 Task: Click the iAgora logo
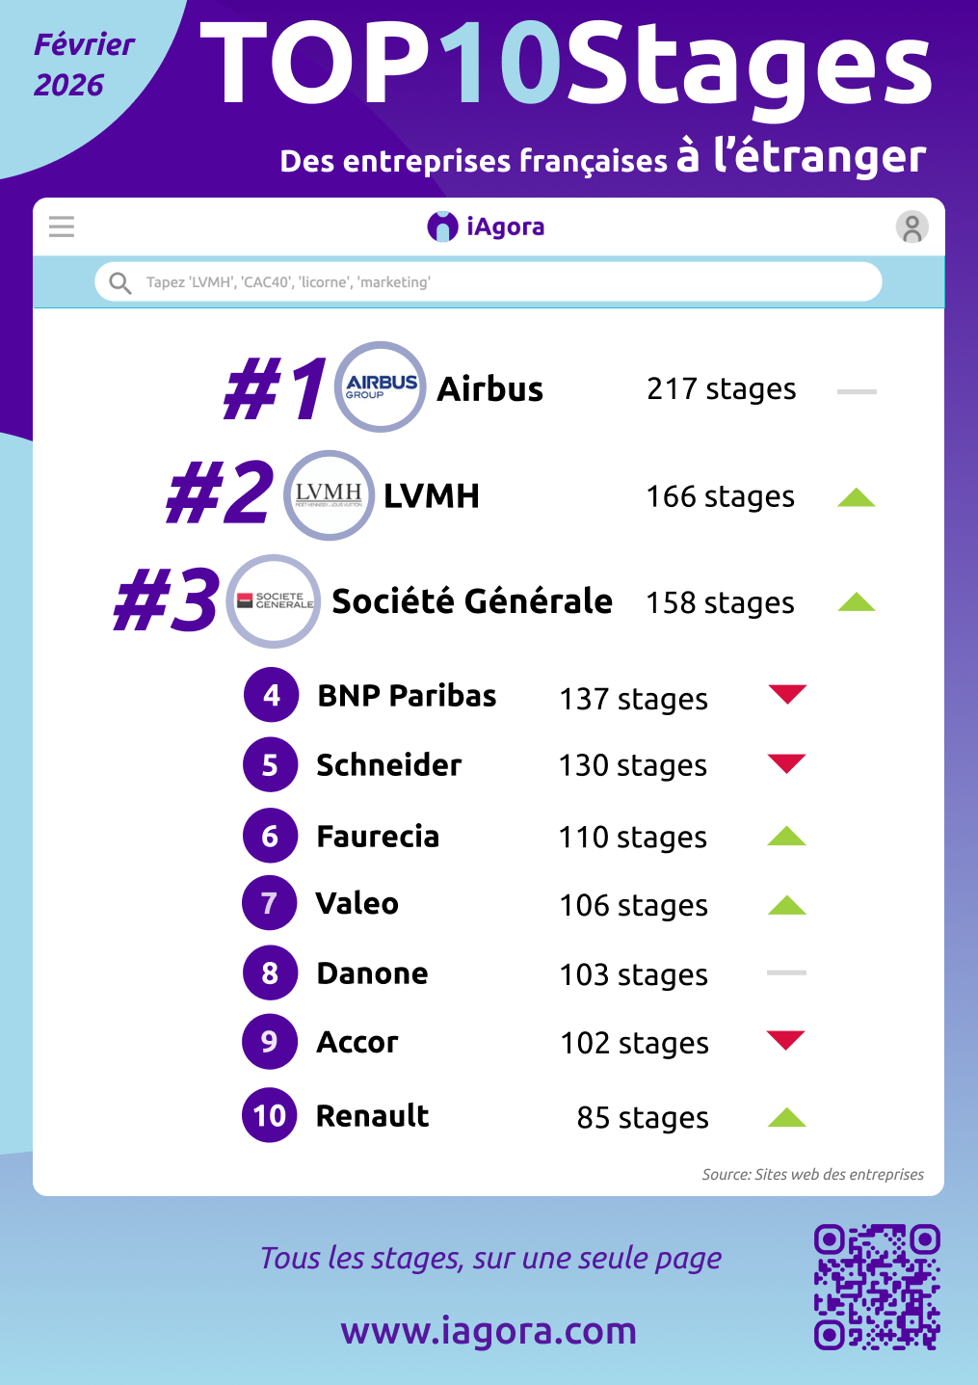pyautogui.click(x=487, y=226)
